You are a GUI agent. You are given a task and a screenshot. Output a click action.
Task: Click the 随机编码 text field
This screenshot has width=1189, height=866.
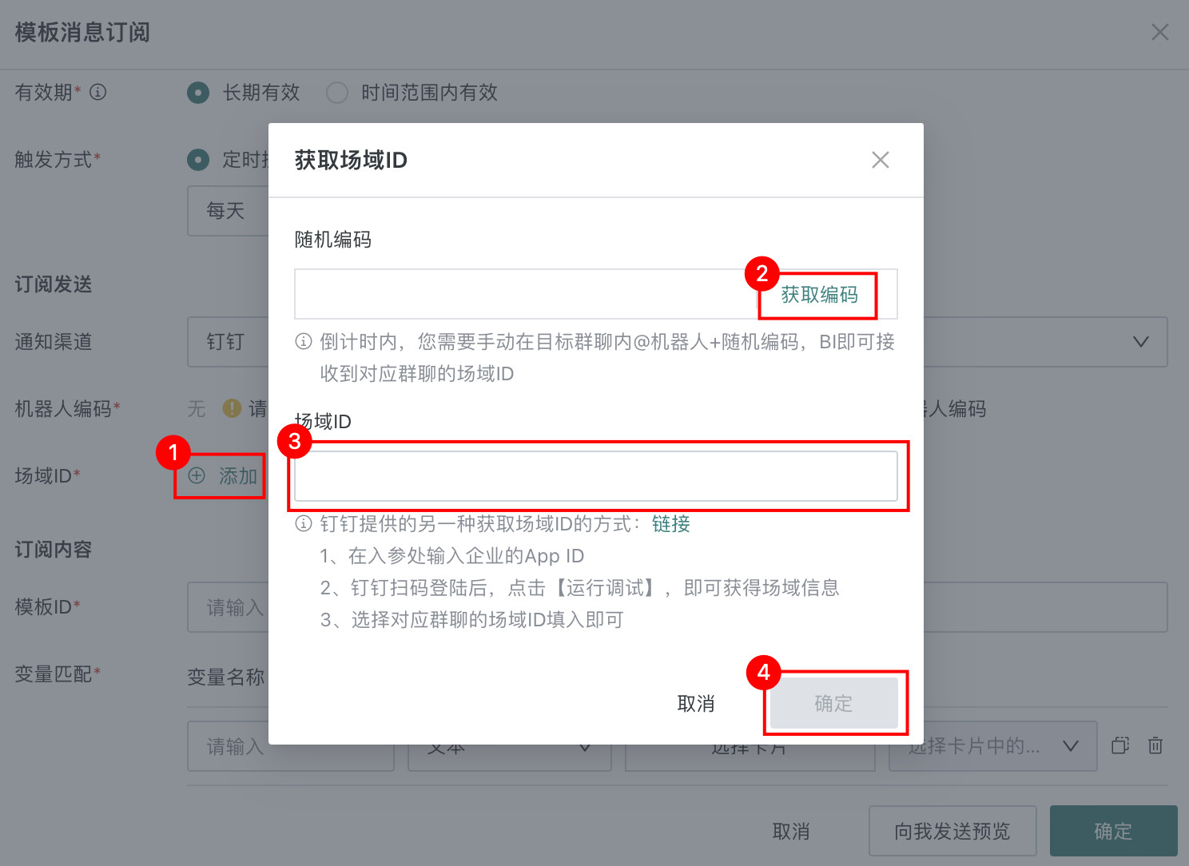click(x=526, y=294)
